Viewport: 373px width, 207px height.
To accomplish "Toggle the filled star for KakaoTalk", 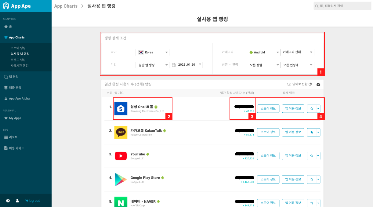I will [x=312, y=132].
